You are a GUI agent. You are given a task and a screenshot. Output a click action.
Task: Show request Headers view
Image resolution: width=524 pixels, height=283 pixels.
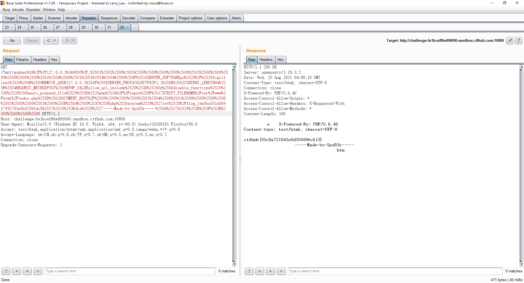[40, 59]
